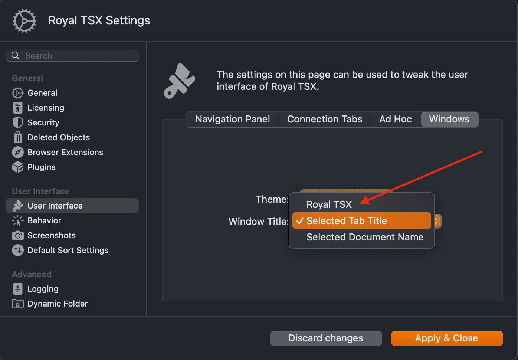The image size is (518, 360).
Task: Select the Plugins box icon
Action: [x=18, y=167]
